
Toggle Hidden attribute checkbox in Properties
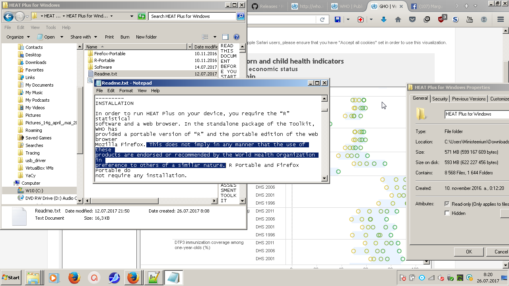click(x=447, y=213)
